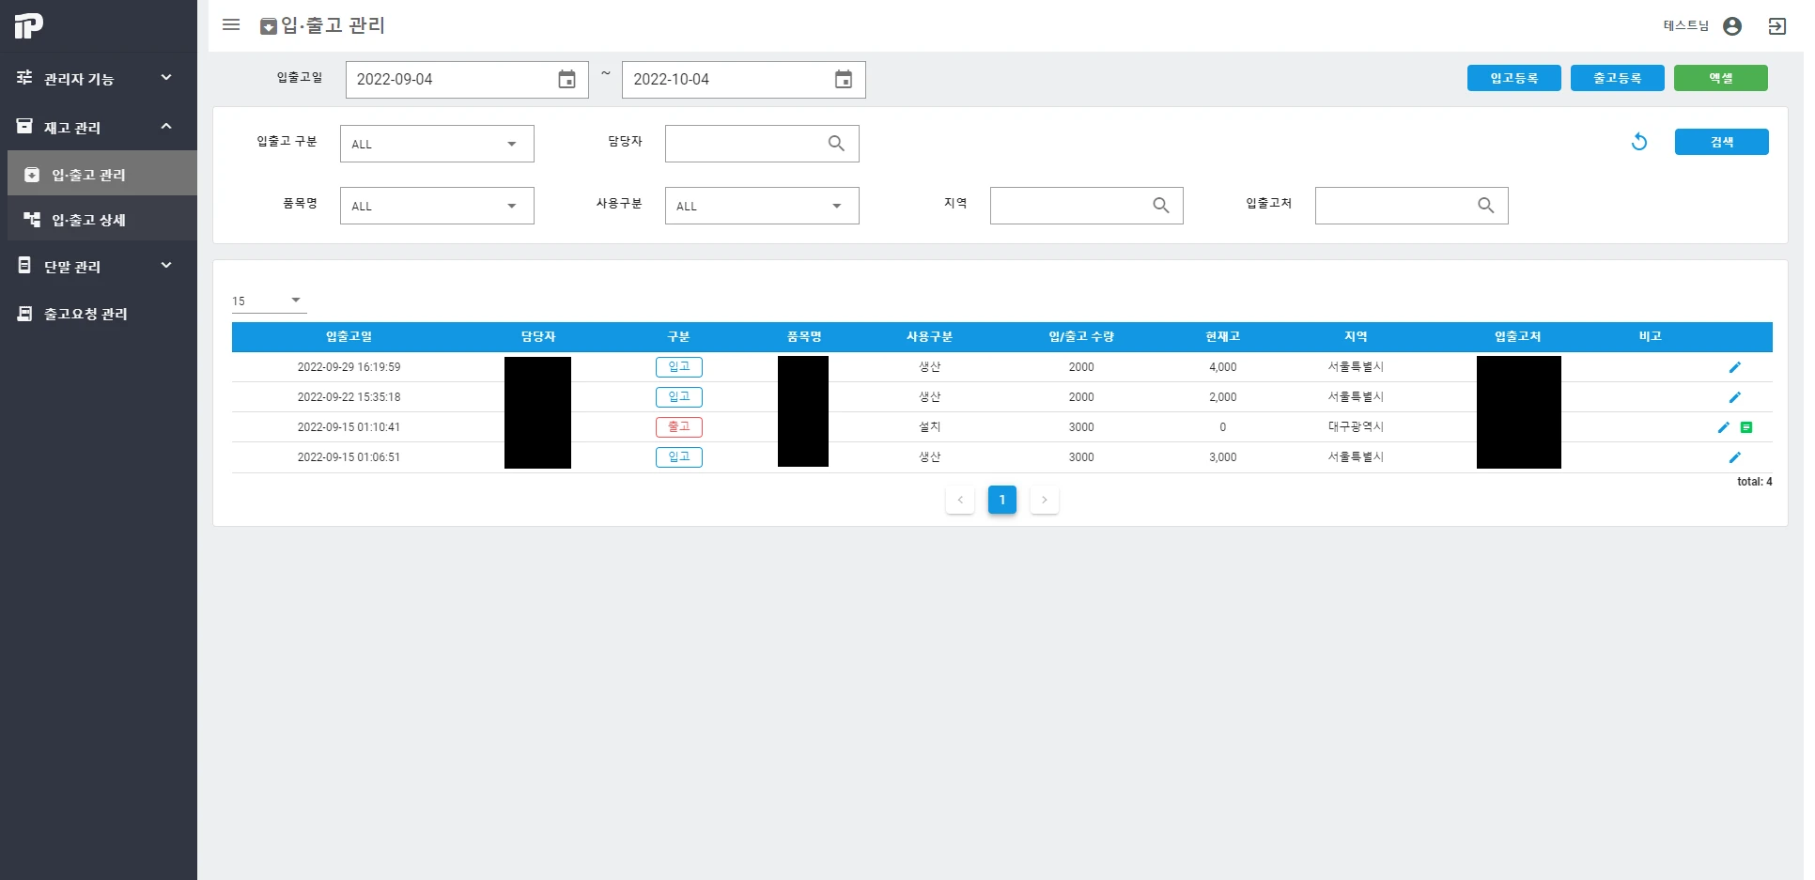Click the edit pencil on the 2022-09-29 row
Screen dimensions: 1815x880
click(x=1735, y=367)
